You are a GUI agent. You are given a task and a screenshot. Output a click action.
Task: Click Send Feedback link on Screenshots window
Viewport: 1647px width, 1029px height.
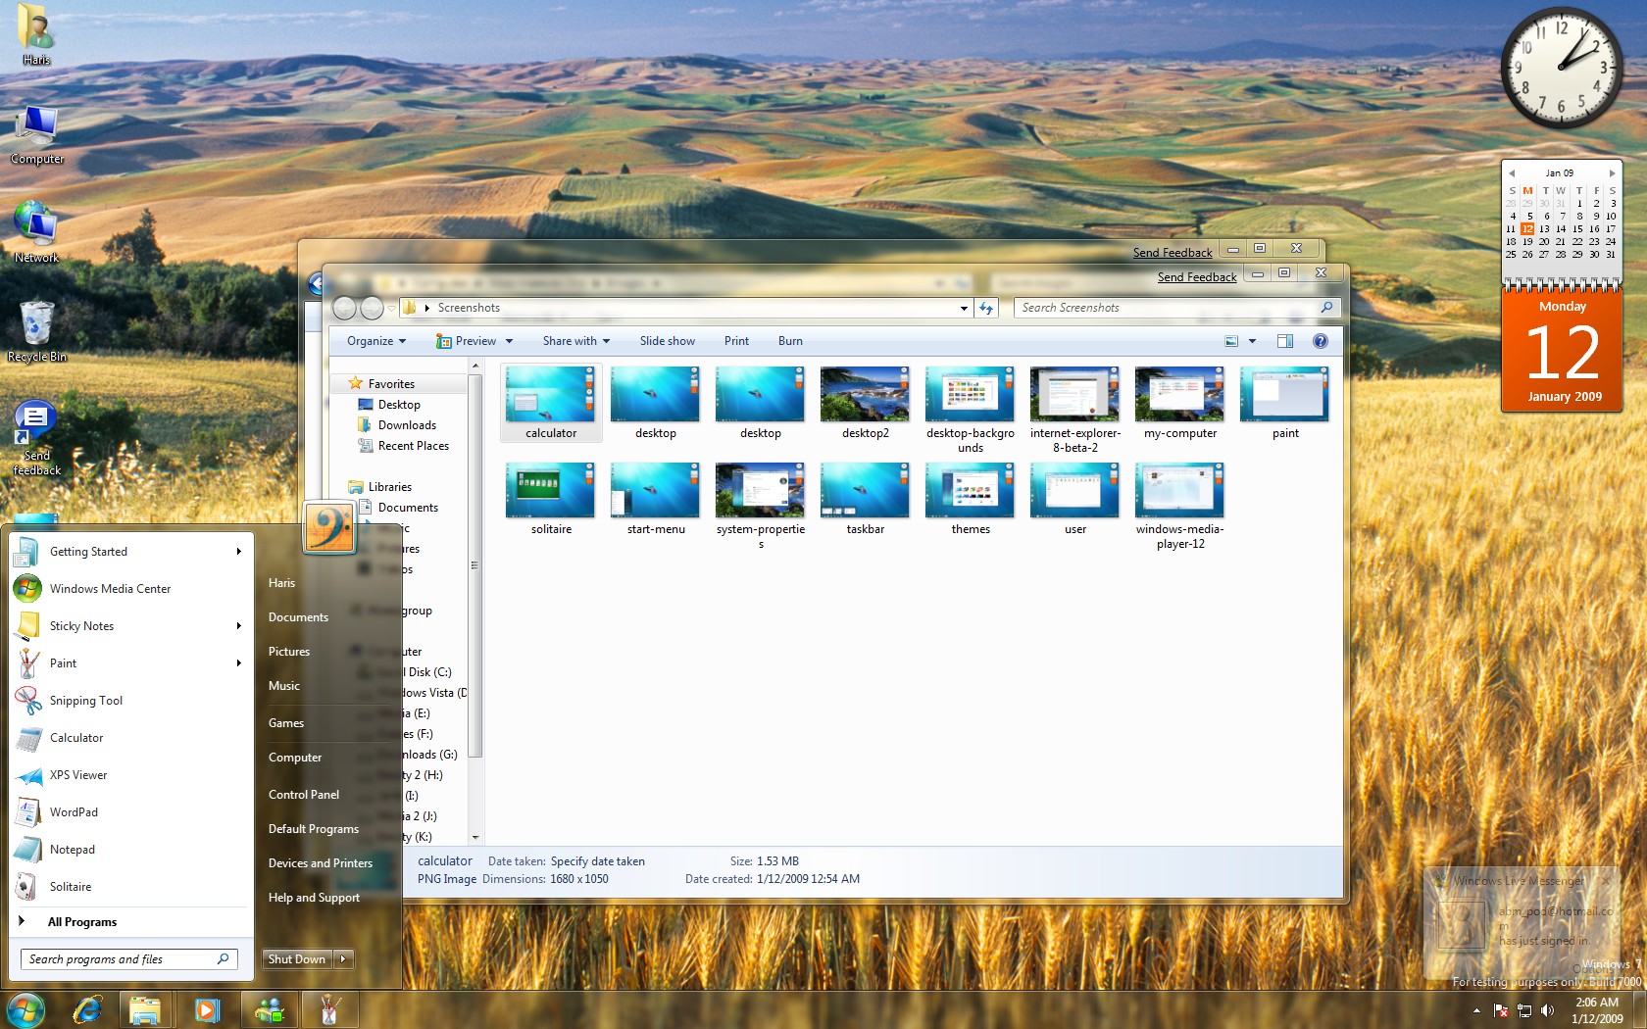1197,277
